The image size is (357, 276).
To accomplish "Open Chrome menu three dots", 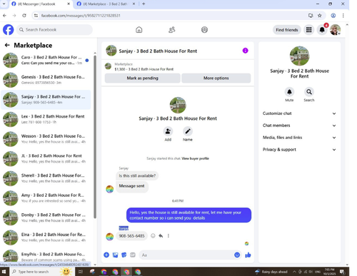I will [x=343, y=16].
